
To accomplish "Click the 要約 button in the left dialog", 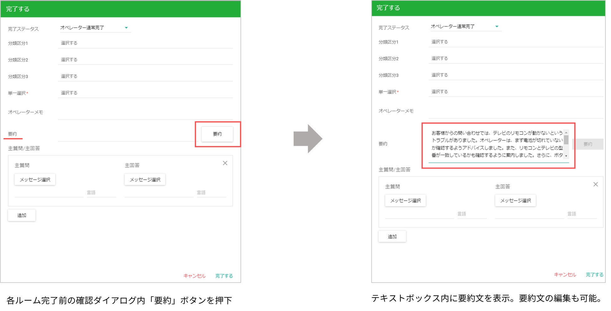I will tap(217, 134).
